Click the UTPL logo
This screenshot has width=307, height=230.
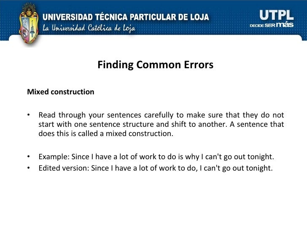[277, 15]
